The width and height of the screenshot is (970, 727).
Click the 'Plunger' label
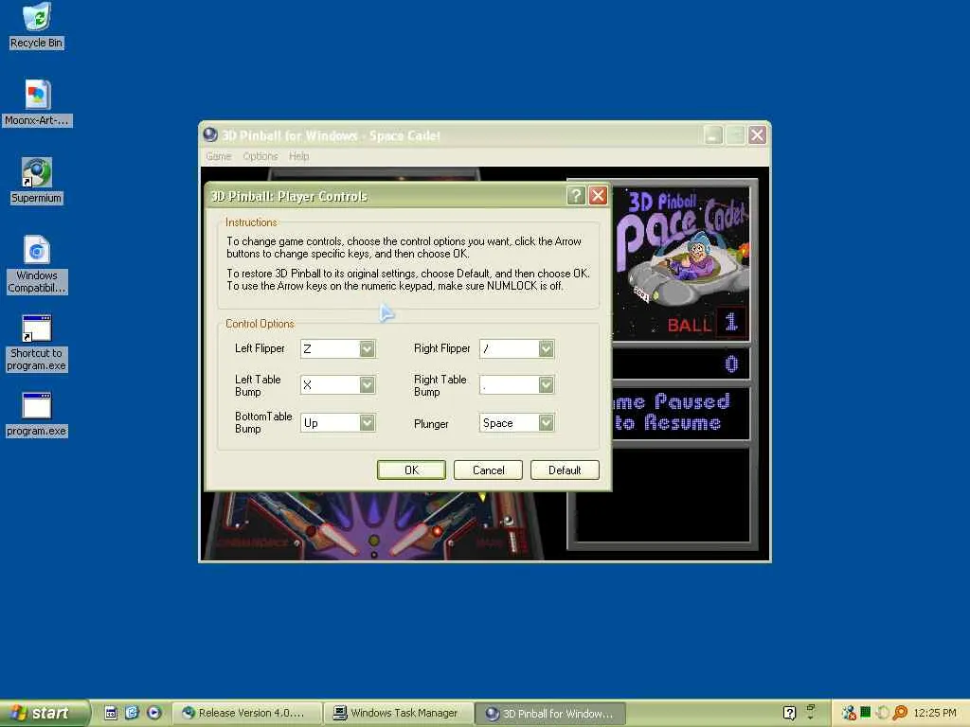click(431, 424)
